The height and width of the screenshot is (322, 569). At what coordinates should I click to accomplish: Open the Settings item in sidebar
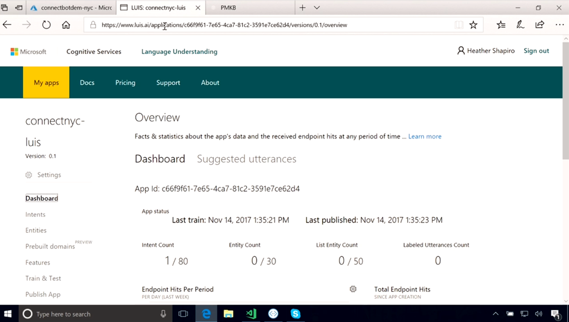point(49,175)
